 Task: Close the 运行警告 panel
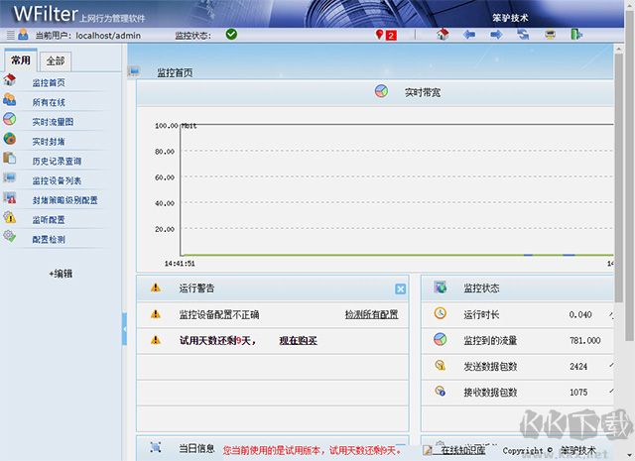[x=400, y=288]
